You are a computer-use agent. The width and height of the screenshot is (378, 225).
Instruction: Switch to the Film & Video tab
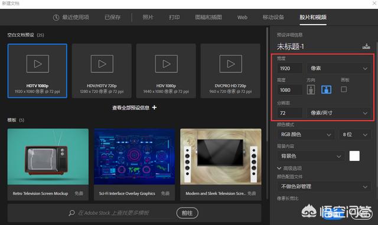[x=313, y=17]
